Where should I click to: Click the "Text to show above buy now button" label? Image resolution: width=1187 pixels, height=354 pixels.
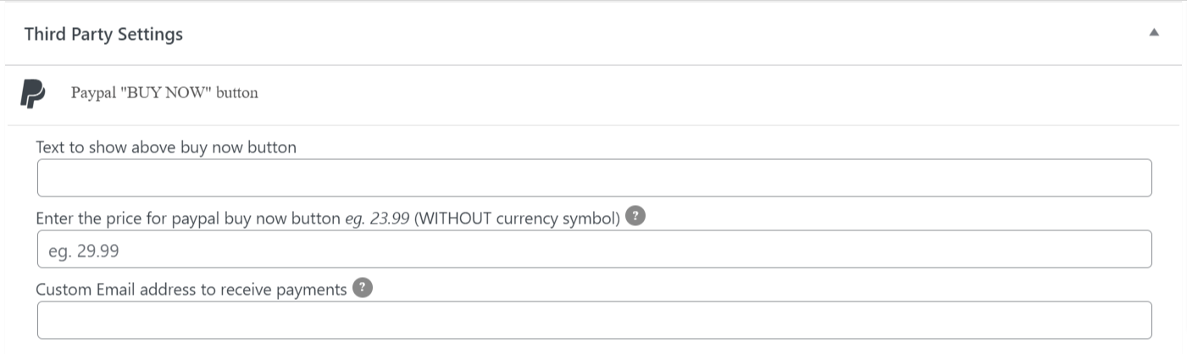[166, 147]
